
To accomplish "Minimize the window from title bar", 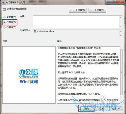I will (x=109, y=2).
